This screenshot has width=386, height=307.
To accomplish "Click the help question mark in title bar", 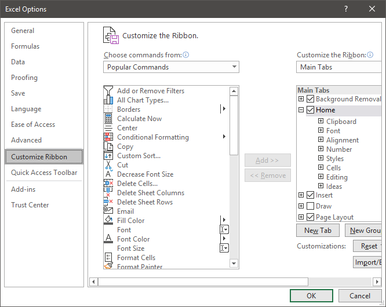I will tap(346, 9).
